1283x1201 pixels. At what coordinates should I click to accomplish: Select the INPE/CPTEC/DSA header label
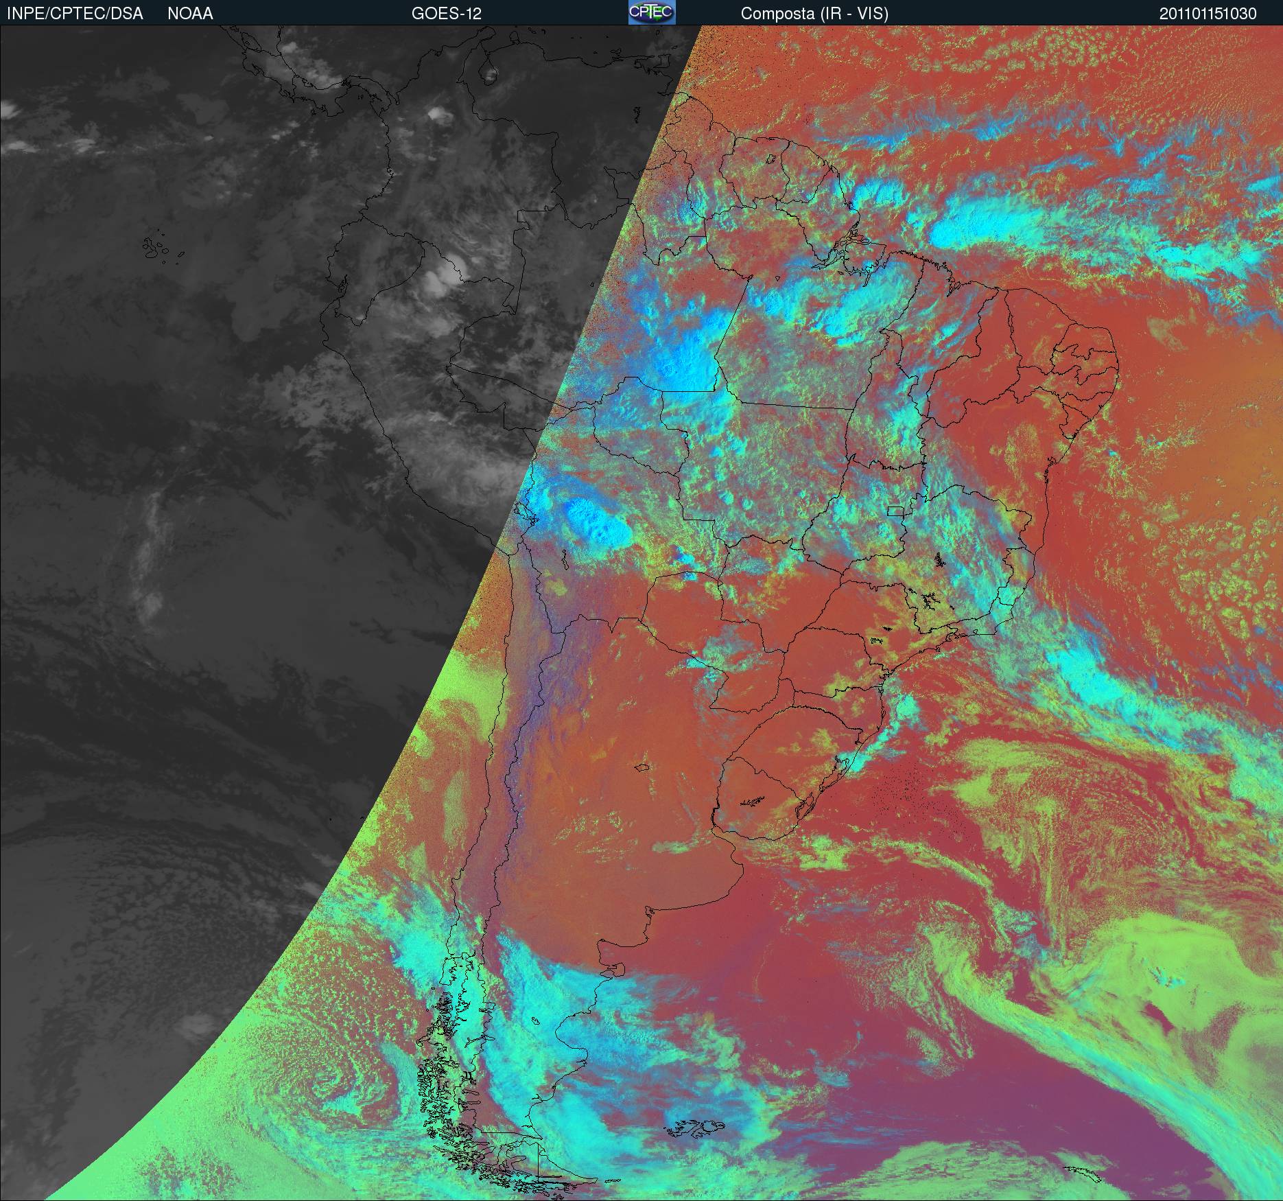click(75, 14)
